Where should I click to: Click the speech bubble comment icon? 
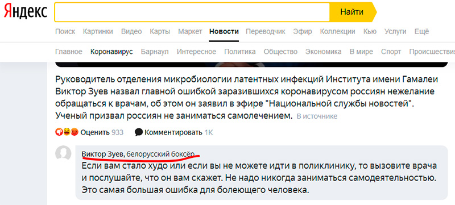point(139,132)
